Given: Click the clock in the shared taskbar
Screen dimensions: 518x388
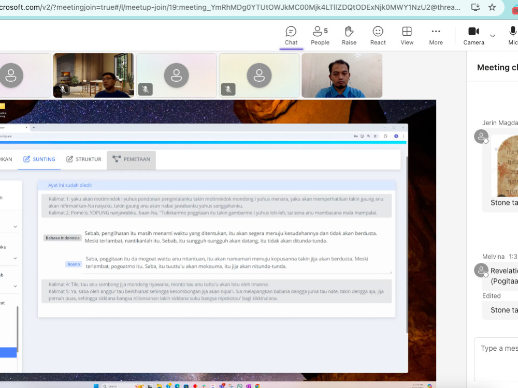Looking at the screenshot, I should point(418,385).
